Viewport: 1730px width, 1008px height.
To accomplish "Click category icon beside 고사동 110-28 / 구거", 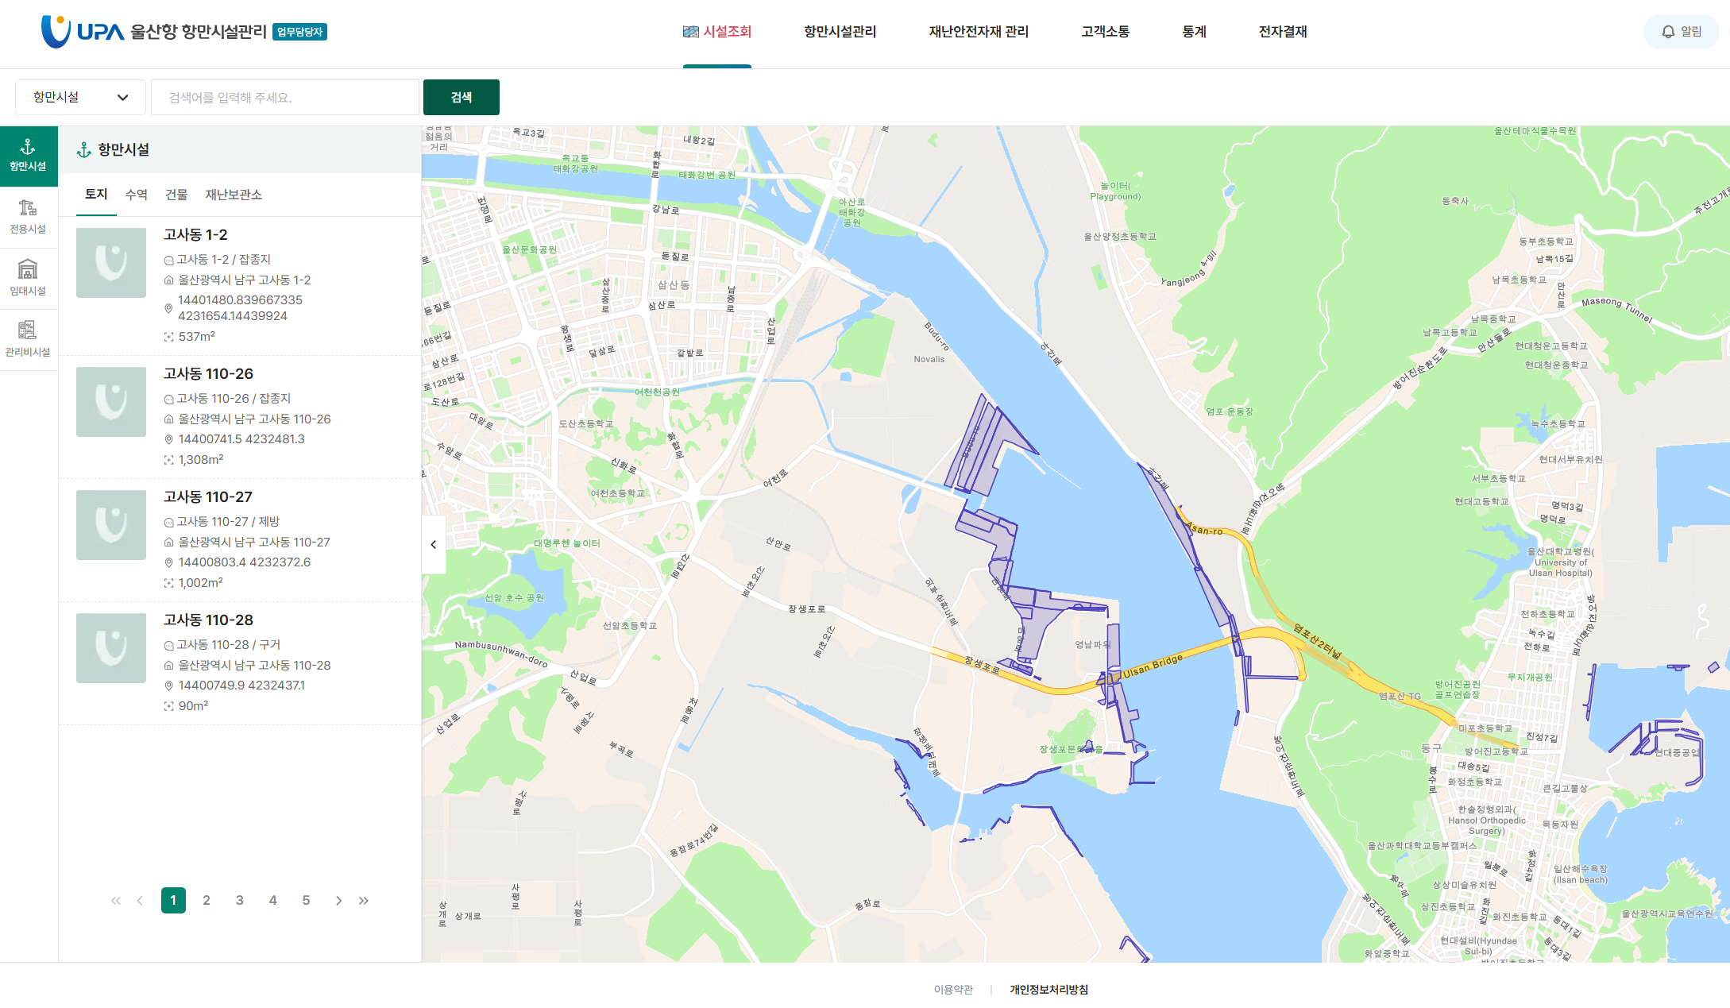I will click(x=168, y=645).
